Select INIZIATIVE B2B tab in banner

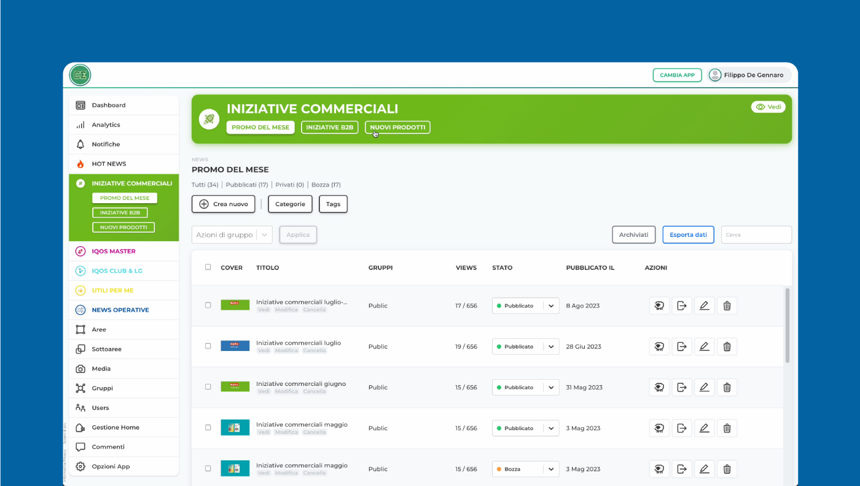click(x=330, y=127)
